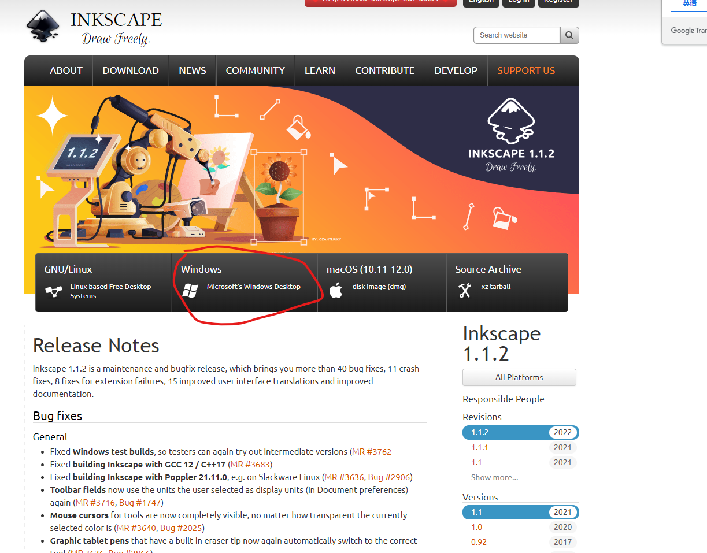Screen dimensions: 707x553
Task: Open the MR #3636 link
Action: (x=345, y=477)
